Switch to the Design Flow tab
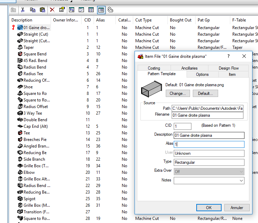258x223 pixels. point(229,68)
